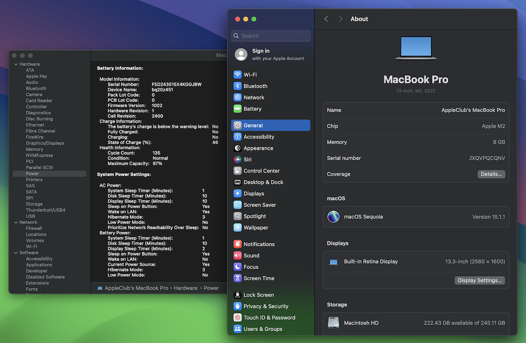Go forward using the About pane's right chevron
Image resolution: width=526 pixels, height=343 pixels.
[340, 19]
